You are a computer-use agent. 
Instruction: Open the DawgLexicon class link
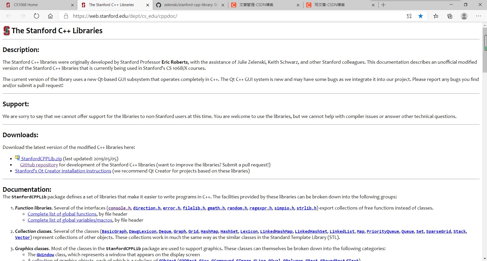point(143,231)
